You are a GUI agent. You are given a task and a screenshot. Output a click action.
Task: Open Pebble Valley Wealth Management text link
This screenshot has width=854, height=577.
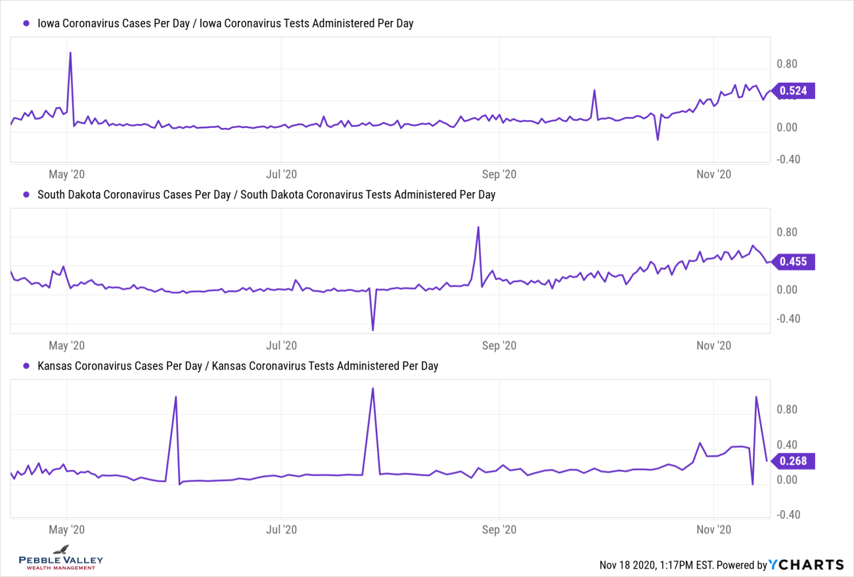click(x=61, y=562)
